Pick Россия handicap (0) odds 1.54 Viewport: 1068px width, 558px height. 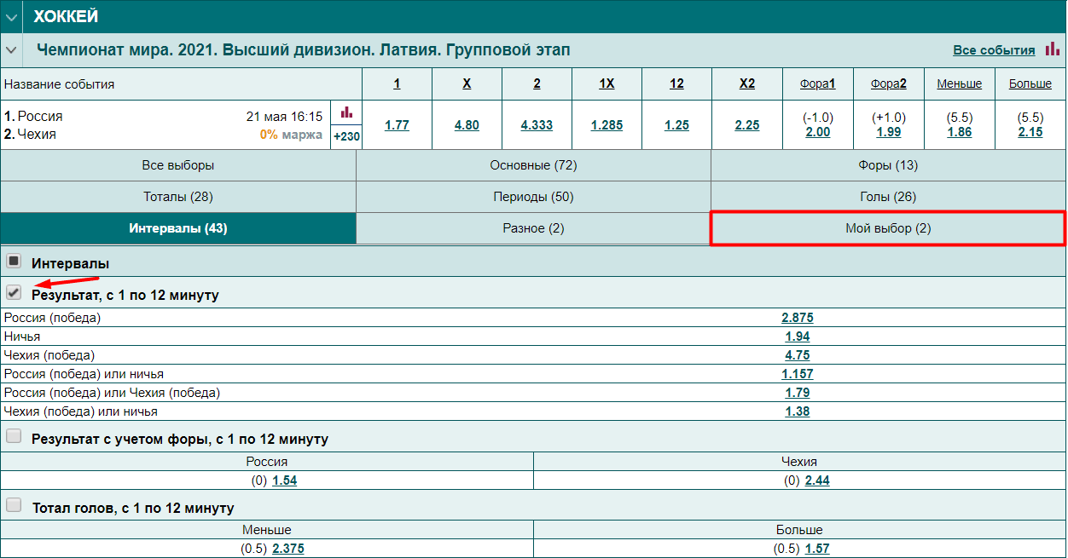[x=284, y=480]
